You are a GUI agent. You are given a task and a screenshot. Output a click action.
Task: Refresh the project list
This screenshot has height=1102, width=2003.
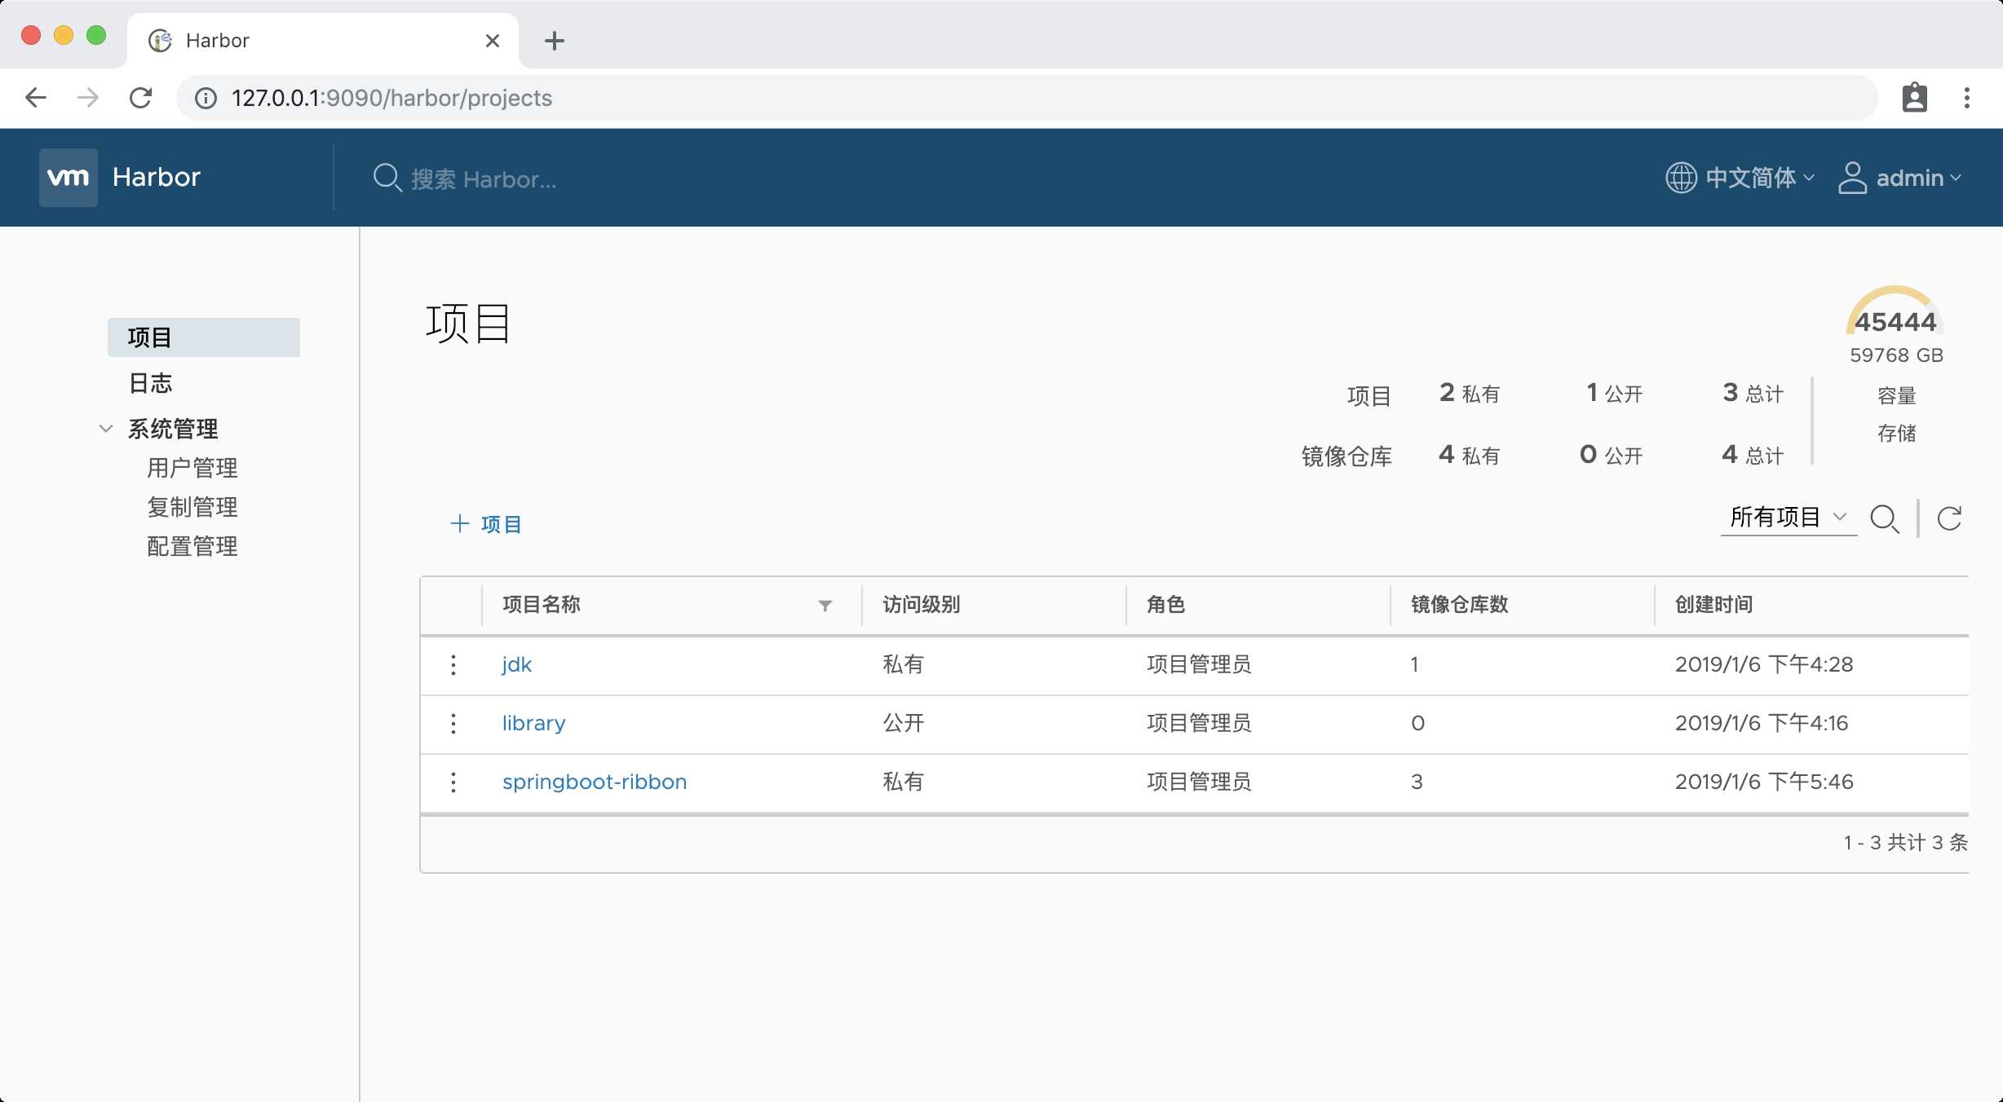coord(1949,518)
